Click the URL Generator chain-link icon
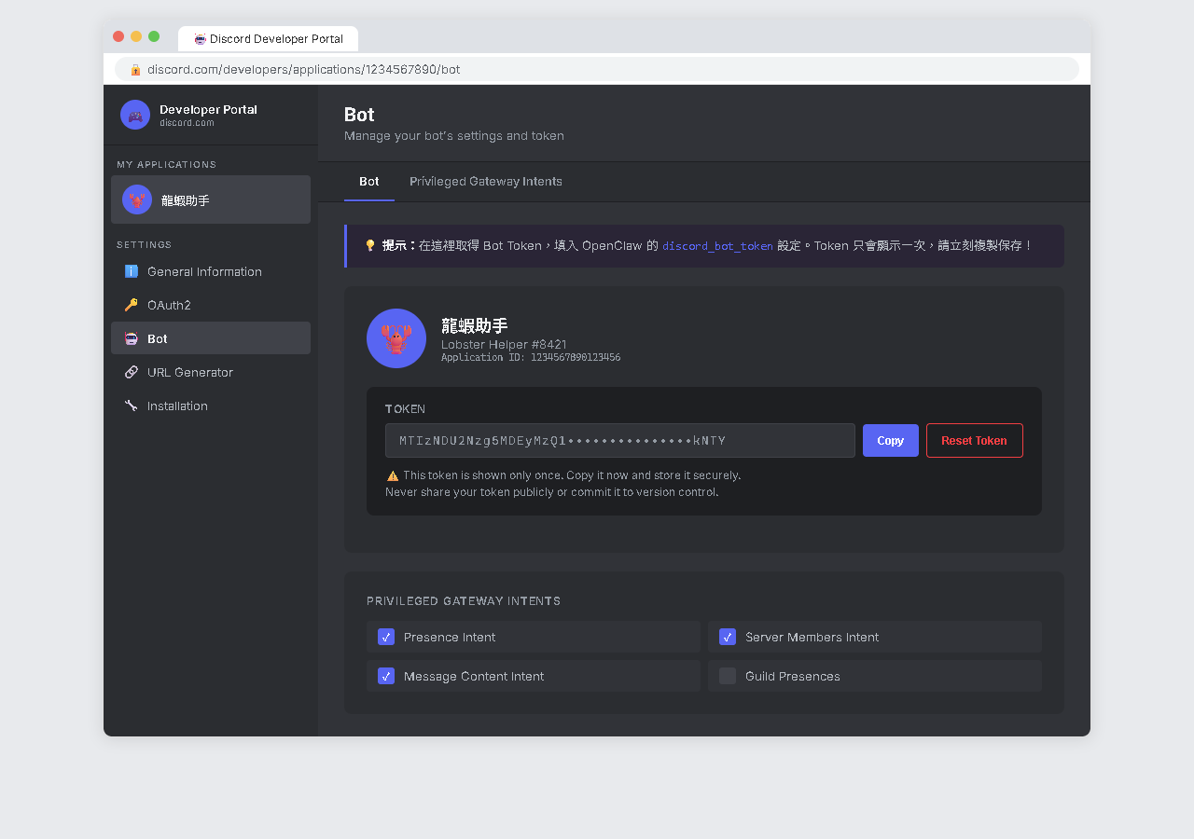1194x839 pixels. coord(132,372)
